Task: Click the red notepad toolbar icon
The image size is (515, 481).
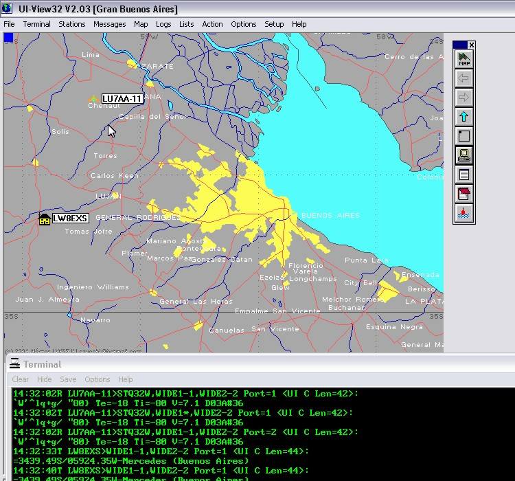Action: click(x=464, y=194)
